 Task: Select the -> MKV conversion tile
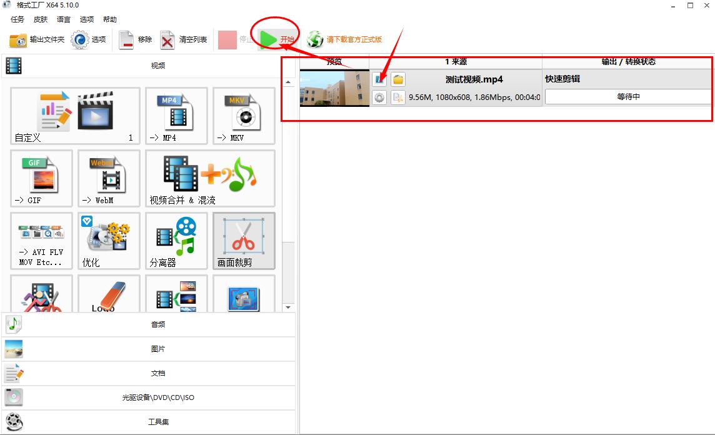(x=244, y=116)
